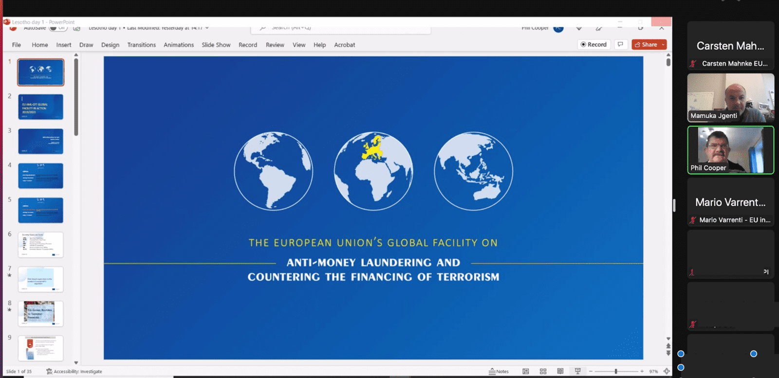Screen dimensions: 779x378
Task: Select Mamuka Jgenti video tile
Action: point(730,97)
